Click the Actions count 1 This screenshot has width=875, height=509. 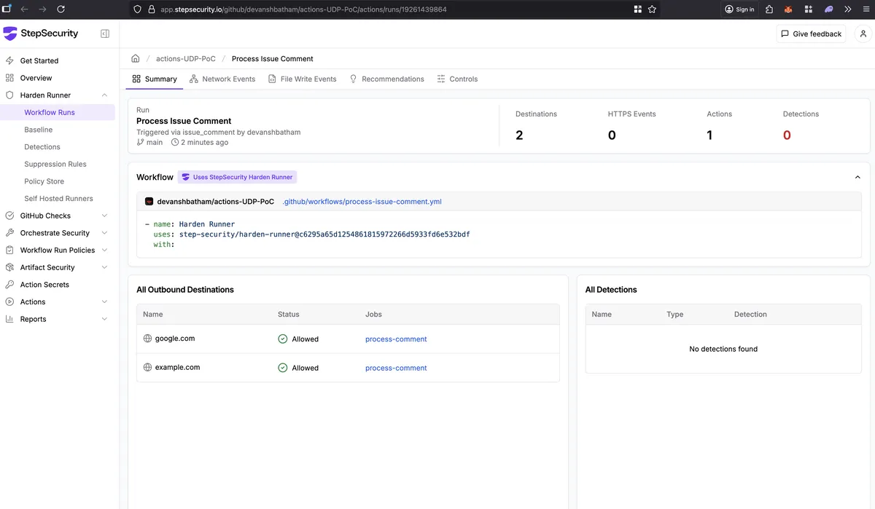coord(709,135)
